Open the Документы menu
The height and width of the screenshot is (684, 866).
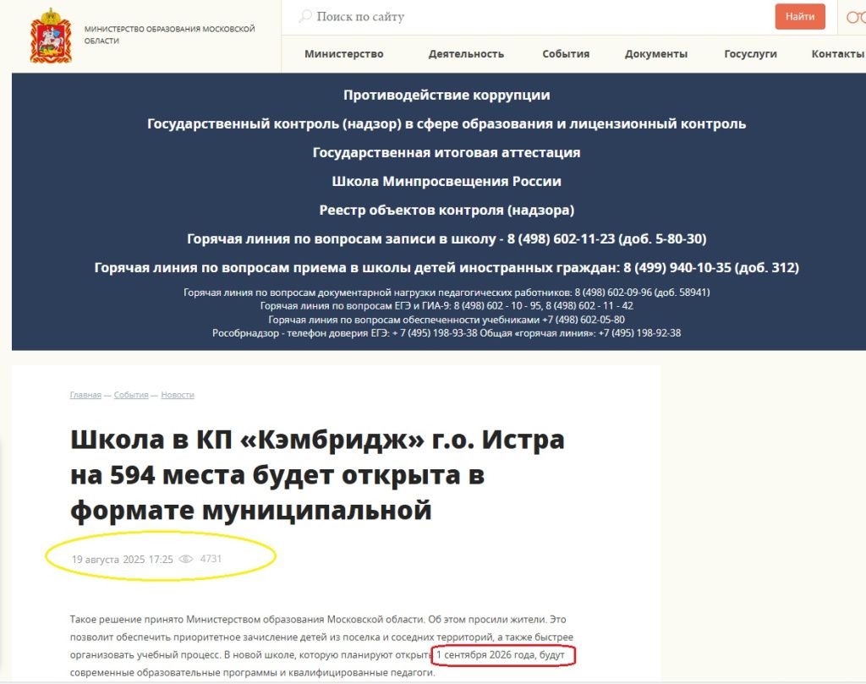(656, 52)
